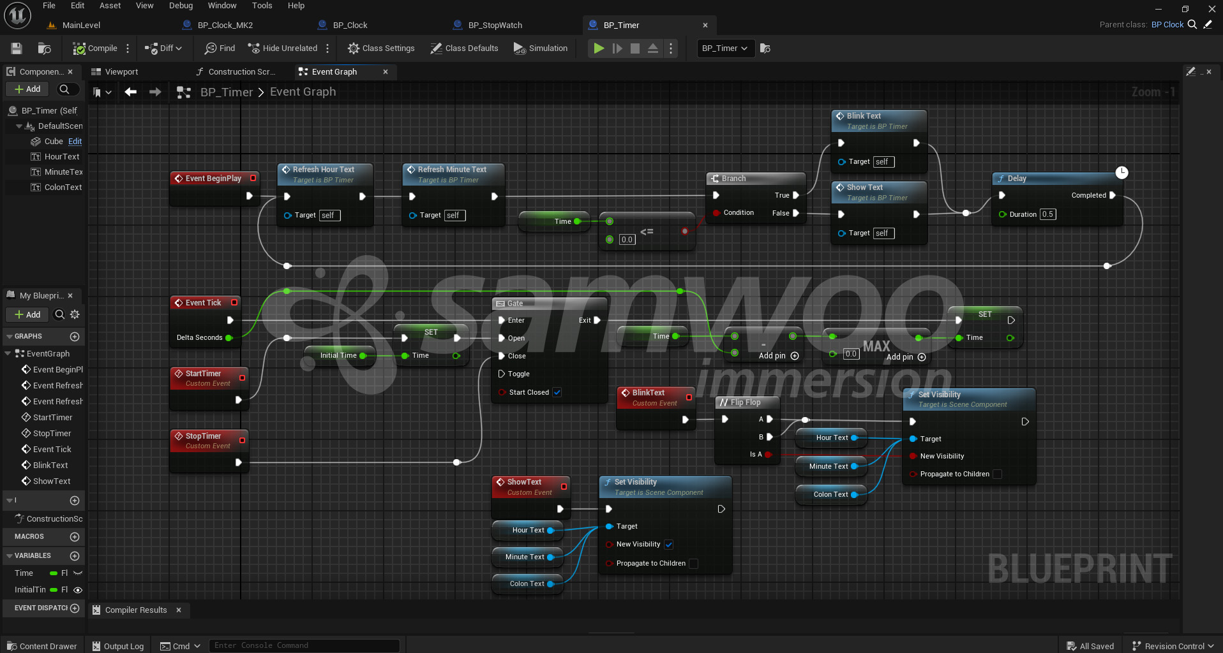
Task: Click the Find button
Action: coord(220,48)
